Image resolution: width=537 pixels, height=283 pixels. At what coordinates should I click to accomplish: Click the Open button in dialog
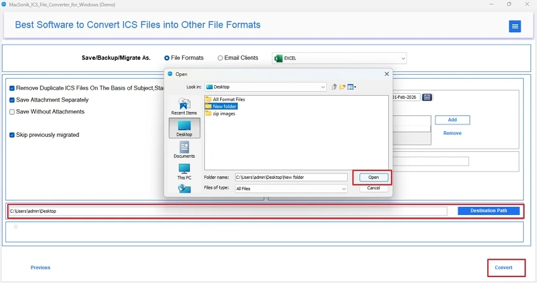(373, 178)
